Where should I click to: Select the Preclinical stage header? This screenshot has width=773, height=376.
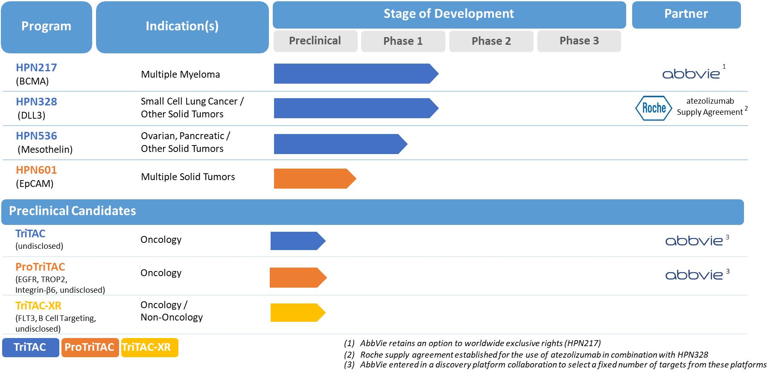315,41
